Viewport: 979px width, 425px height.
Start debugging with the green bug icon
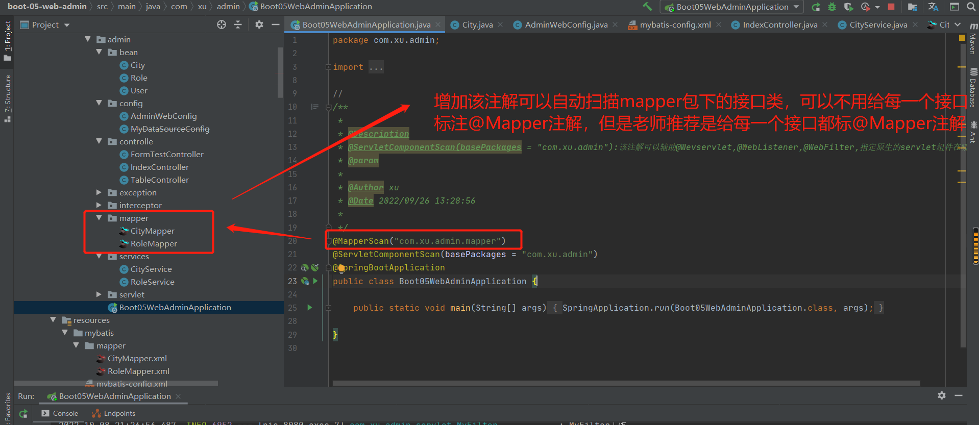click(x=832, y=7)
